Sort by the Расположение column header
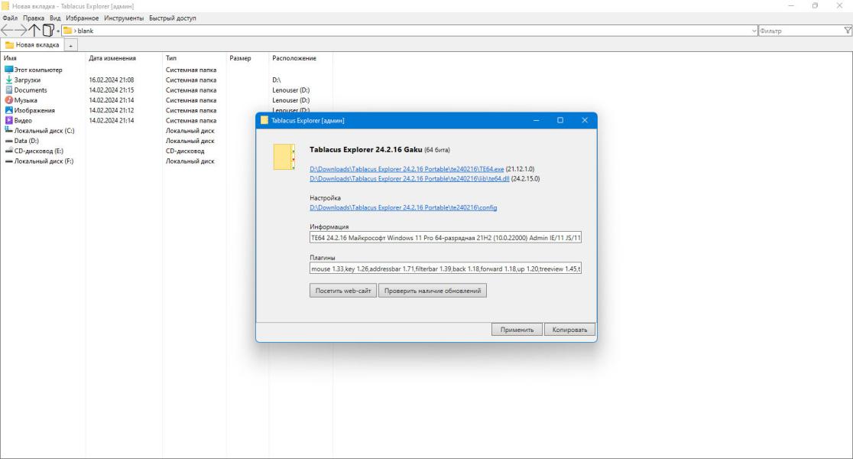Screen dimensions: 853x459 click(294, 58)
